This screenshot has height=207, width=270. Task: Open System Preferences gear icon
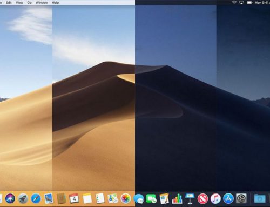click(x=241, y=199)
